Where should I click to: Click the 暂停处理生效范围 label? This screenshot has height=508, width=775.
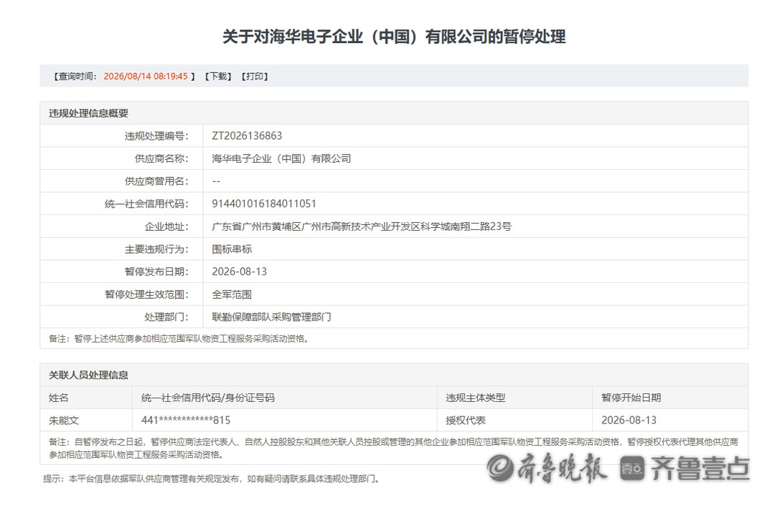146,294
